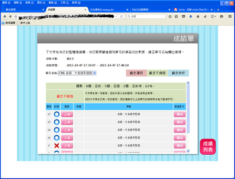
Task: Click the red X mark for question 8
Action: pyautogui.click(x=57, y=145)
